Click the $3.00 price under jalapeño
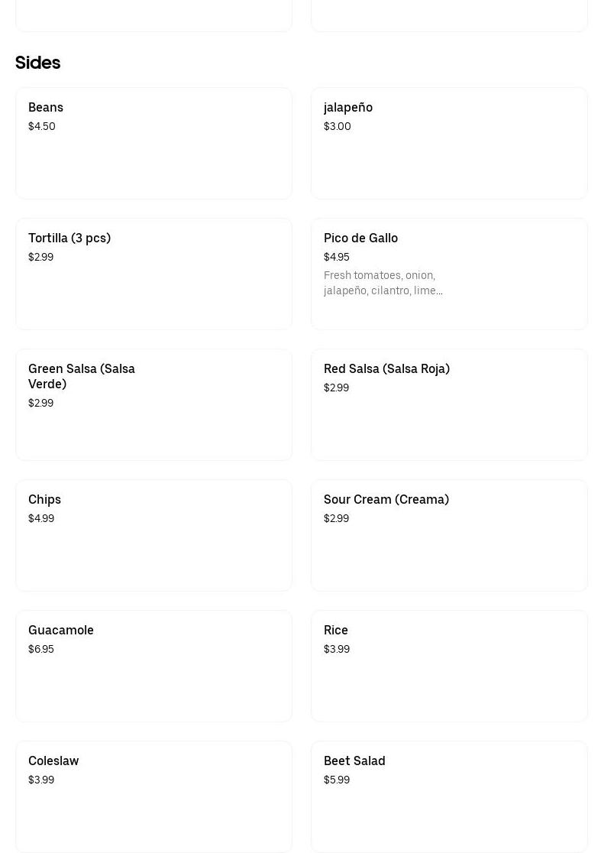This screenshot has width=614, height=853. (x=338, y=126)
